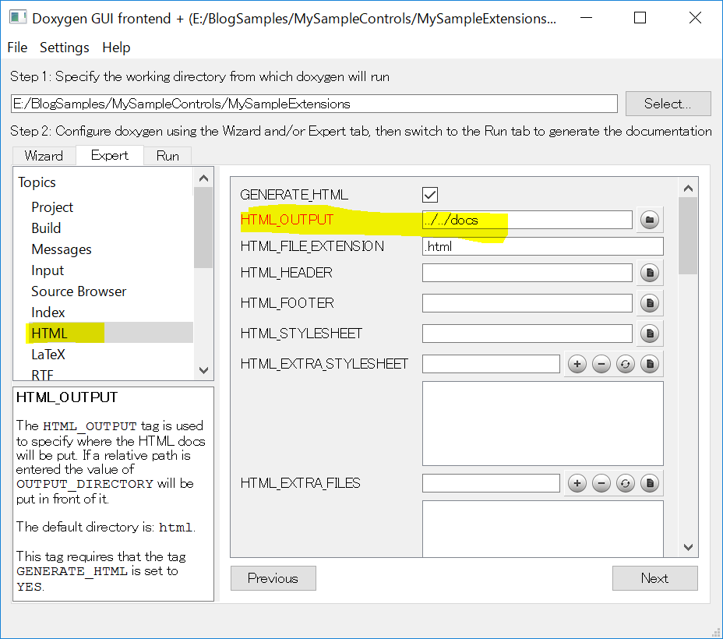Click the GENERATE_HTML label
Image resolution: width=723 pixels, height=639 pixels.
294,195
